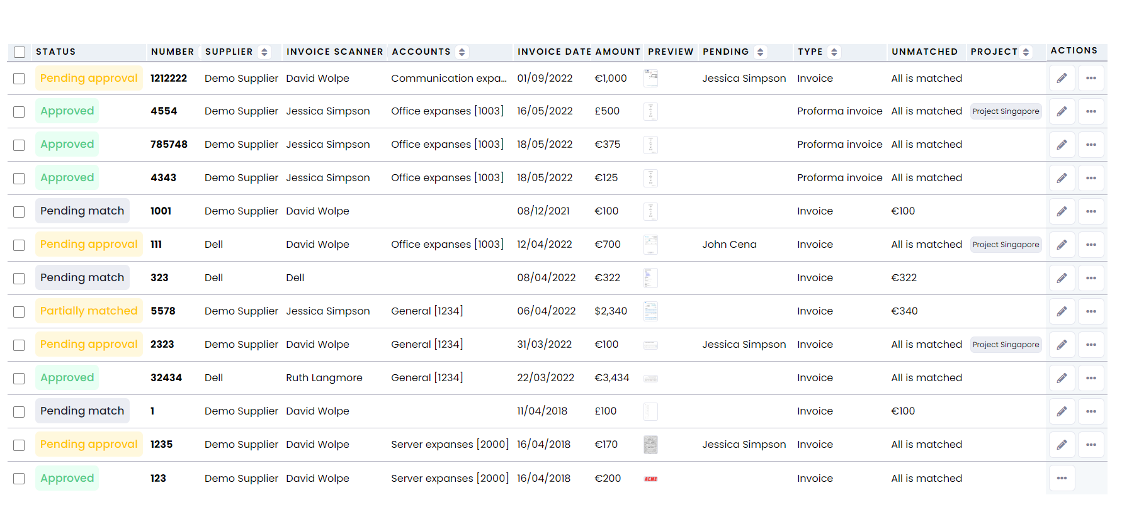Edit invoice 1212222 with the pencil icon
This screenshot has width=1122, height=512.
pos(1062,78)
